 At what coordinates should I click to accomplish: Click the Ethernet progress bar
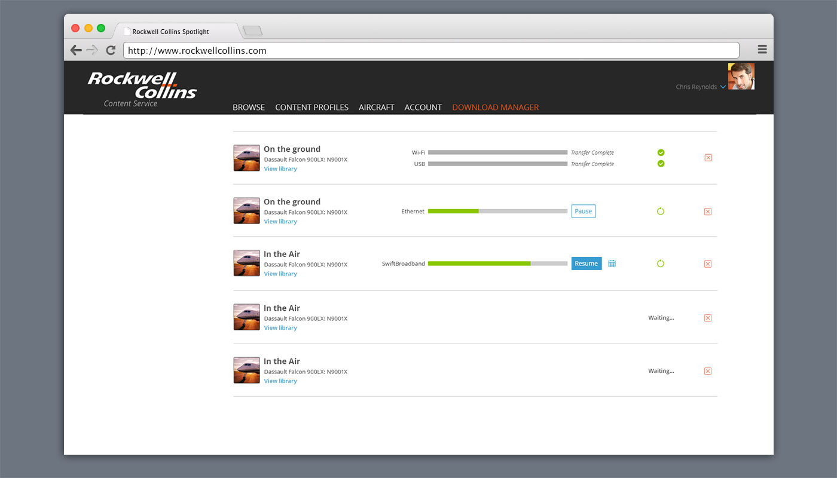497,211
